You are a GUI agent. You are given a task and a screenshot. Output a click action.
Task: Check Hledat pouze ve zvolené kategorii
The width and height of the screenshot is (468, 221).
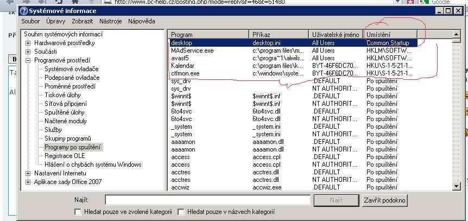click(78, 212)
